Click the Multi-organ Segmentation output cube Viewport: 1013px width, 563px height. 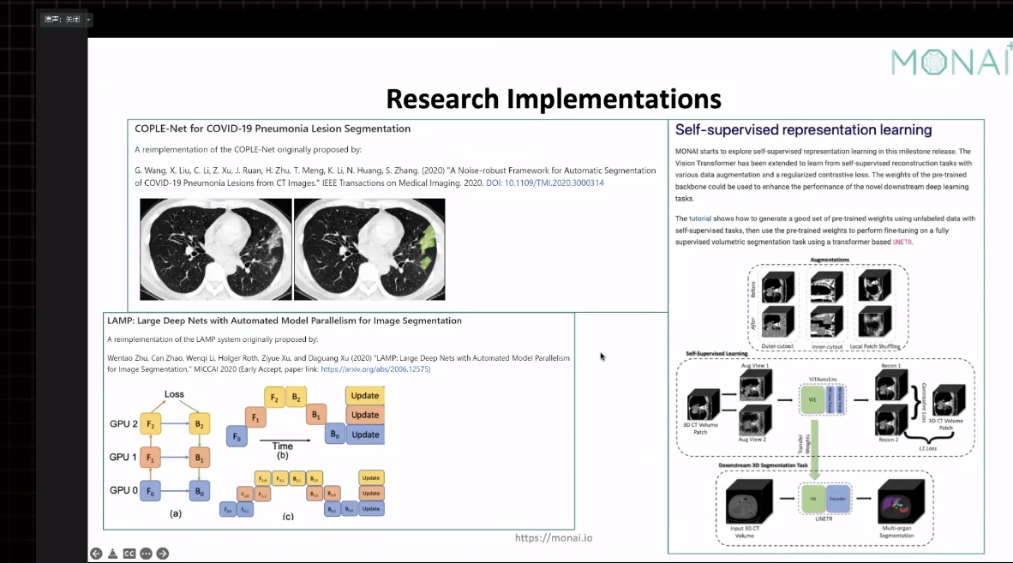point(901,501)
